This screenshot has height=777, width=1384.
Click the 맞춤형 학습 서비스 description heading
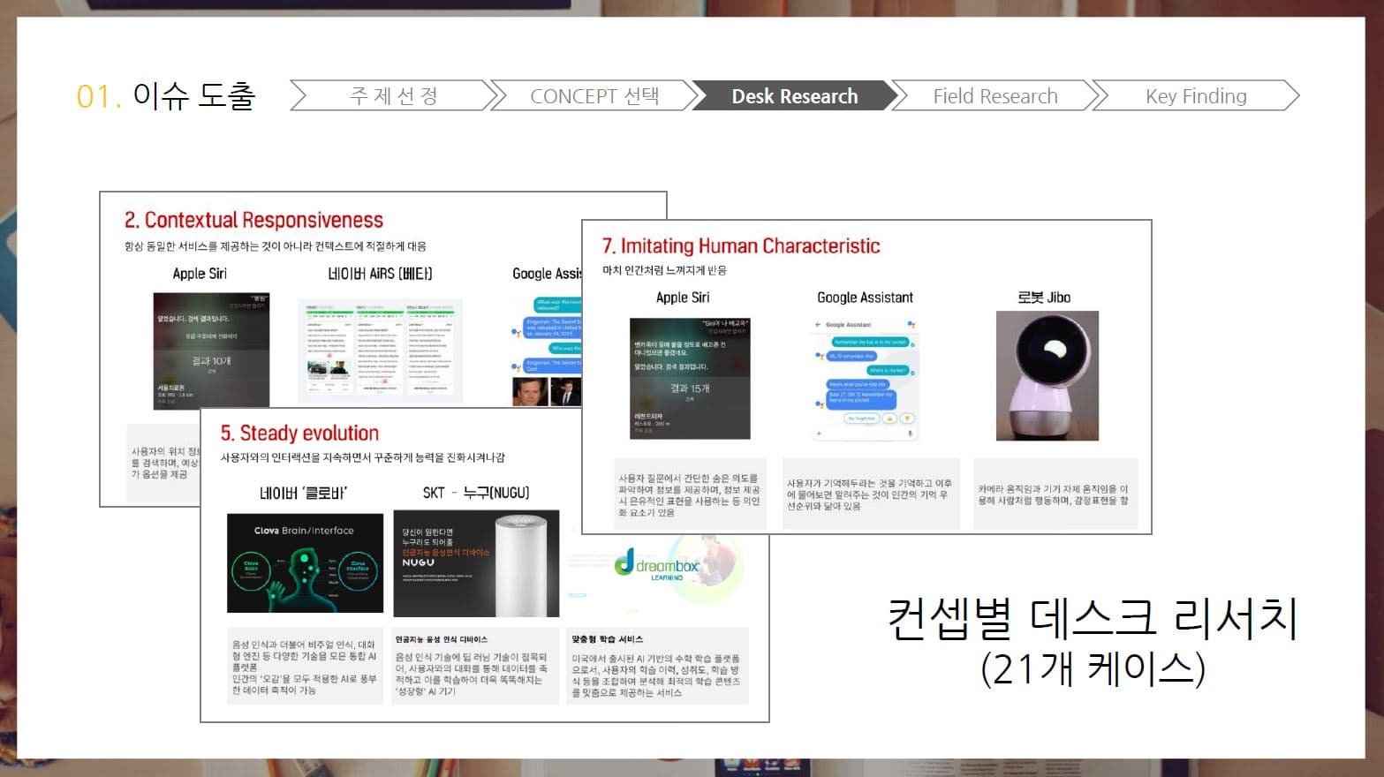[608, 639]
